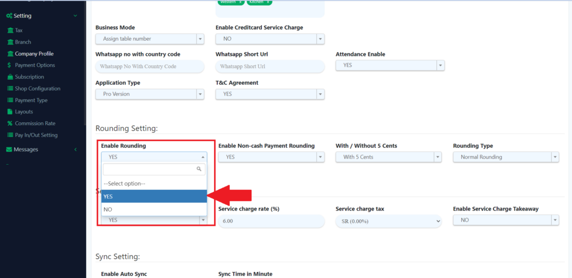
Task: Open the Attendance Enable dropdown
Action: click(x=389, y=65)
